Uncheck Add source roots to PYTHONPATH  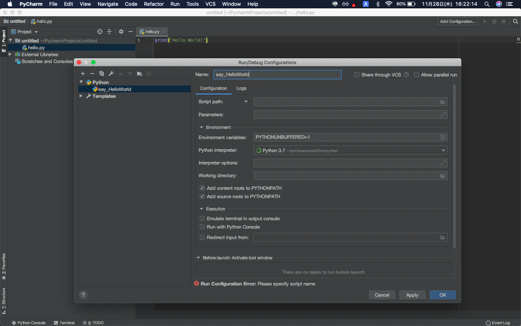point(202,196)
